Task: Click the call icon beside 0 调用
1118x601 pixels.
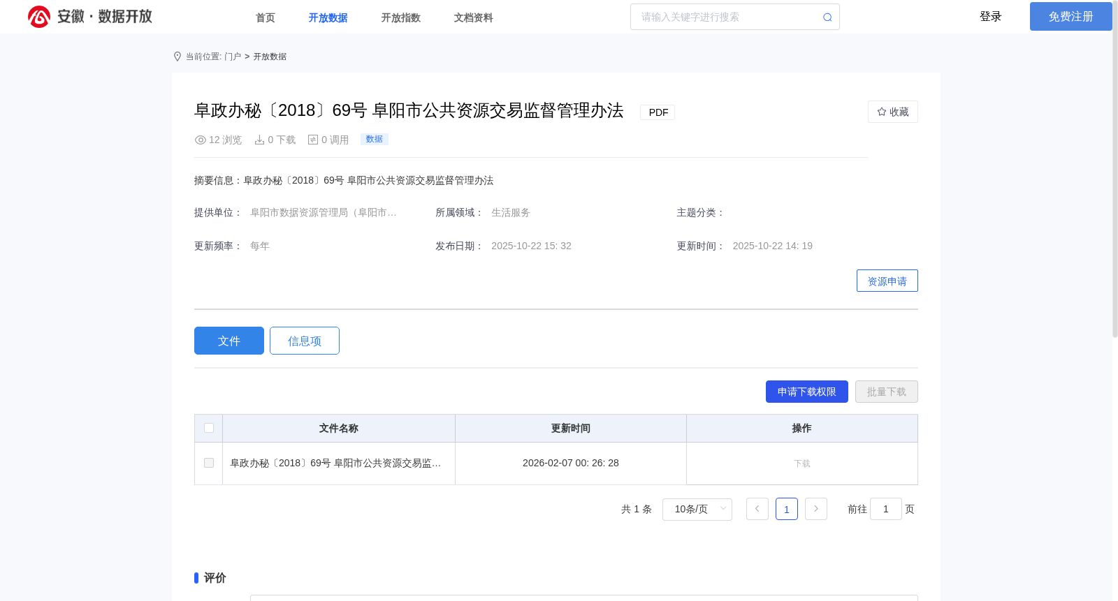Action: (x=313, y=140)
